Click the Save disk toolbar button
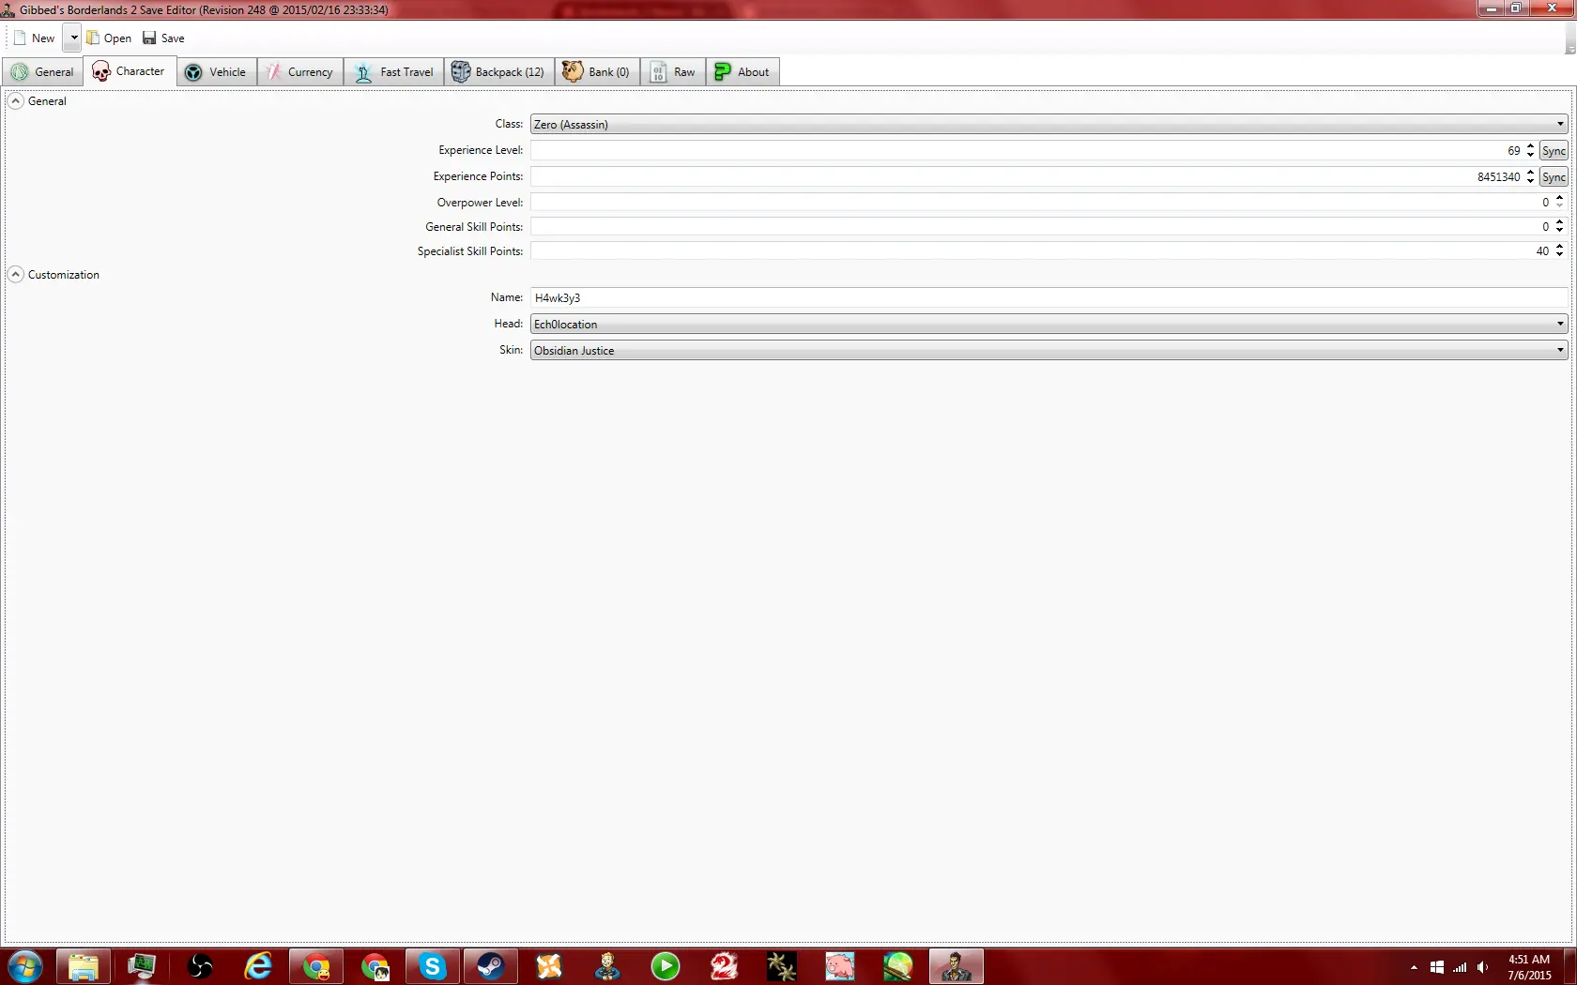1577x985 pixels. (x=163, y=38)
